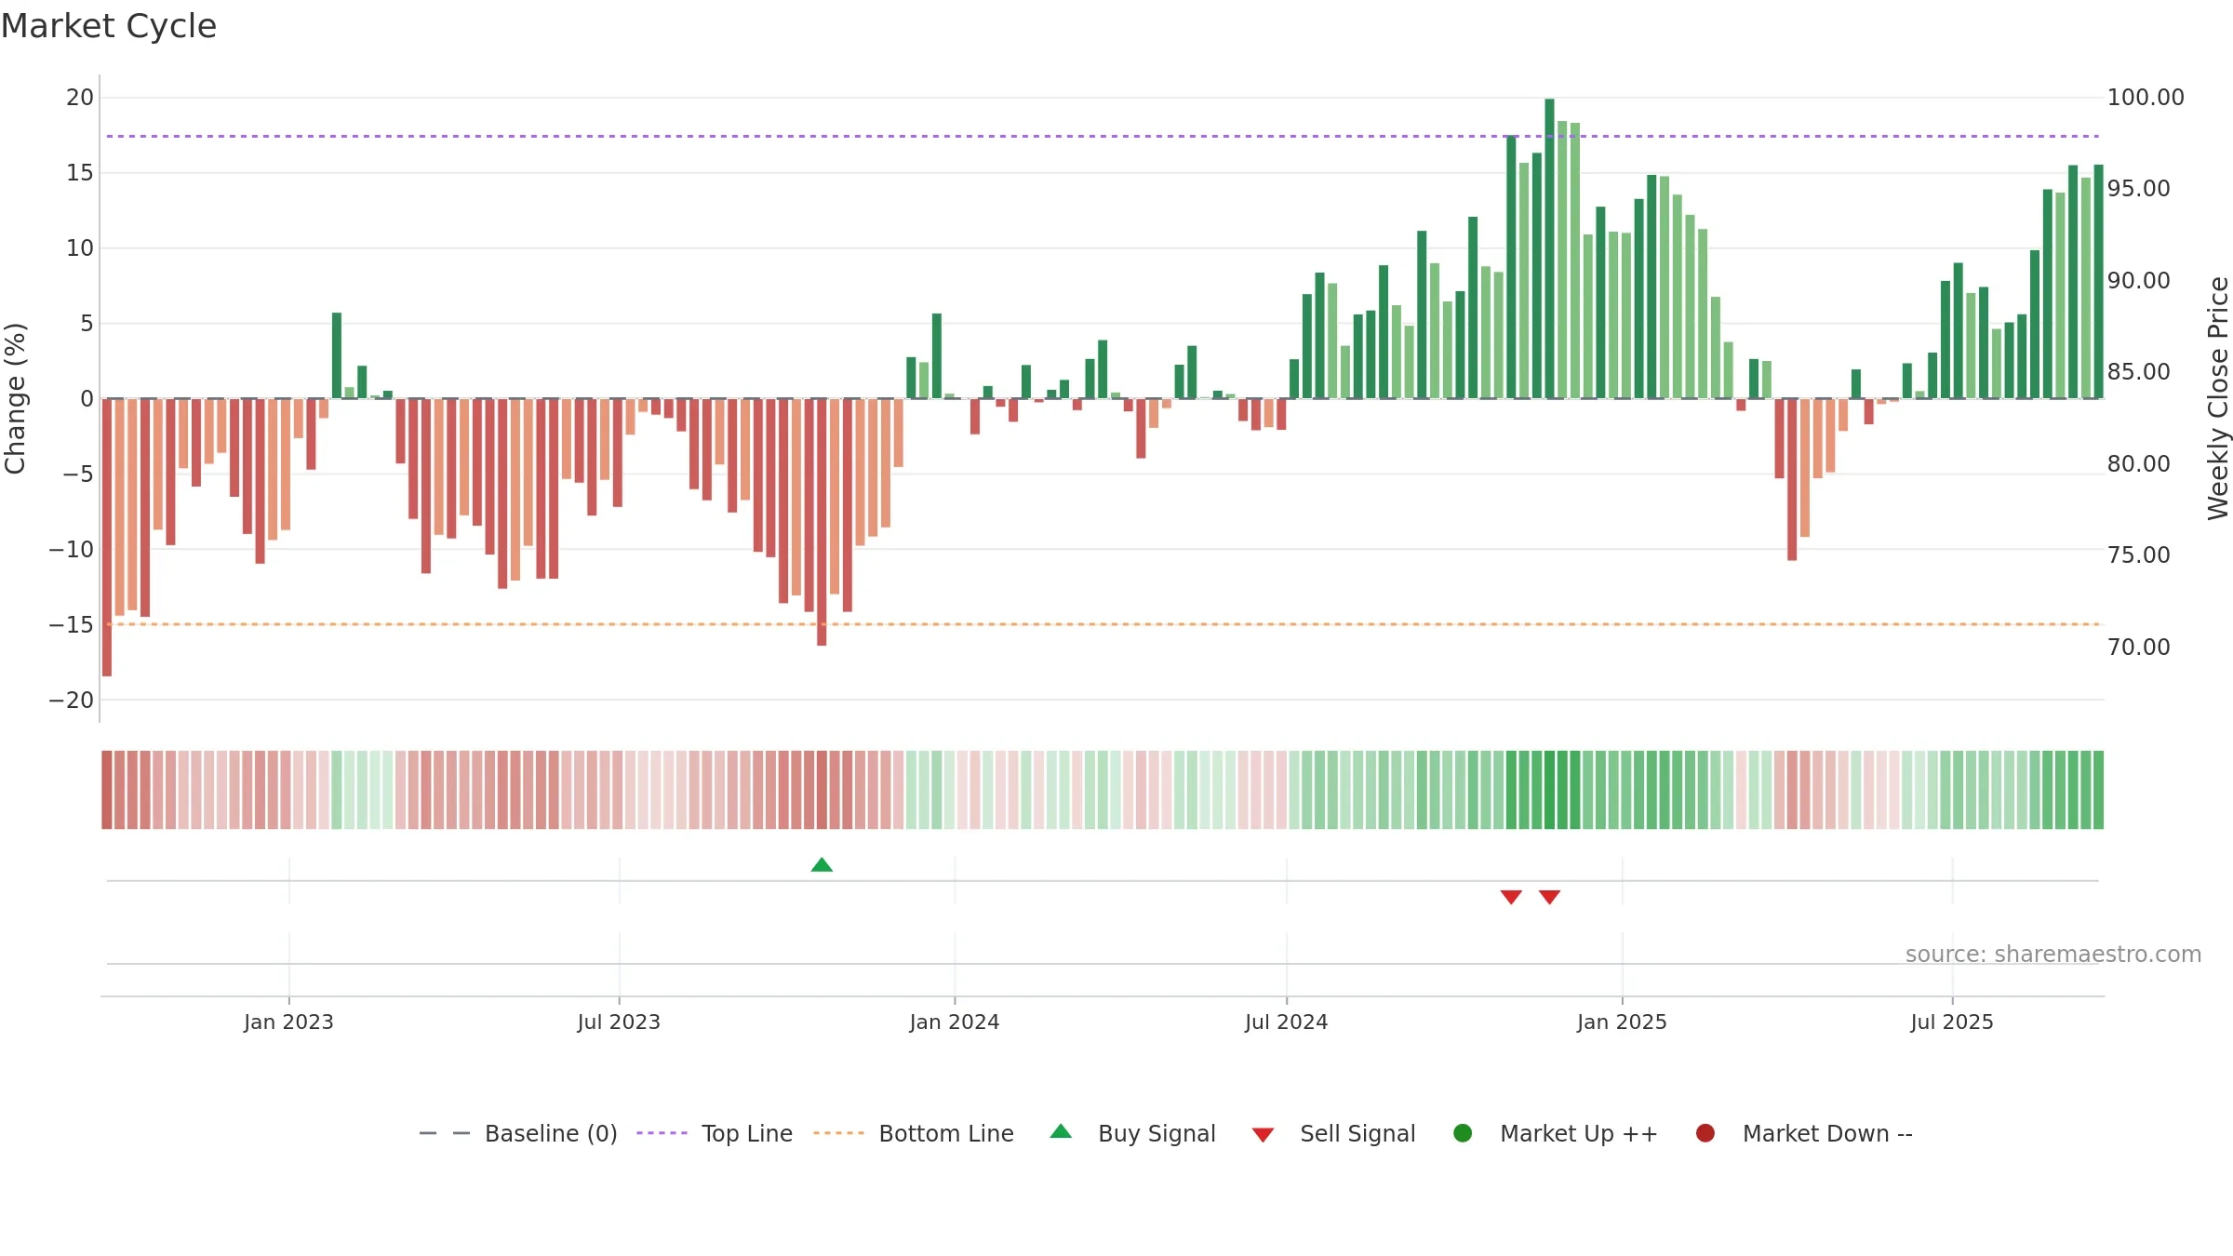Toggle the Market Up ++ legend entry

click(1555, 1133)
